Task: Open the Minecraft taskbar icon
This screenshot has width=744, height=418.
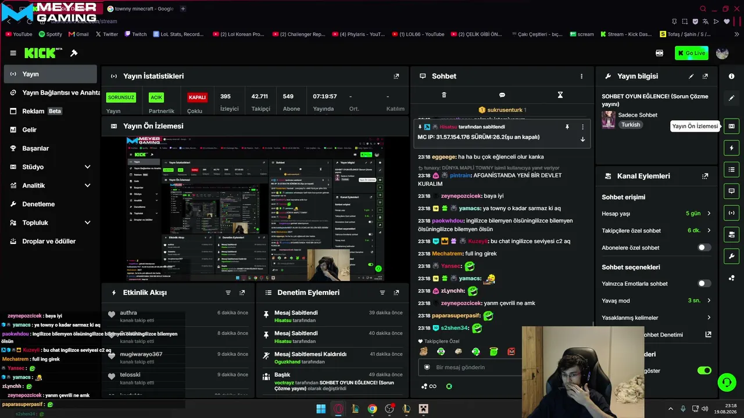Action: (x=423, y=409)
